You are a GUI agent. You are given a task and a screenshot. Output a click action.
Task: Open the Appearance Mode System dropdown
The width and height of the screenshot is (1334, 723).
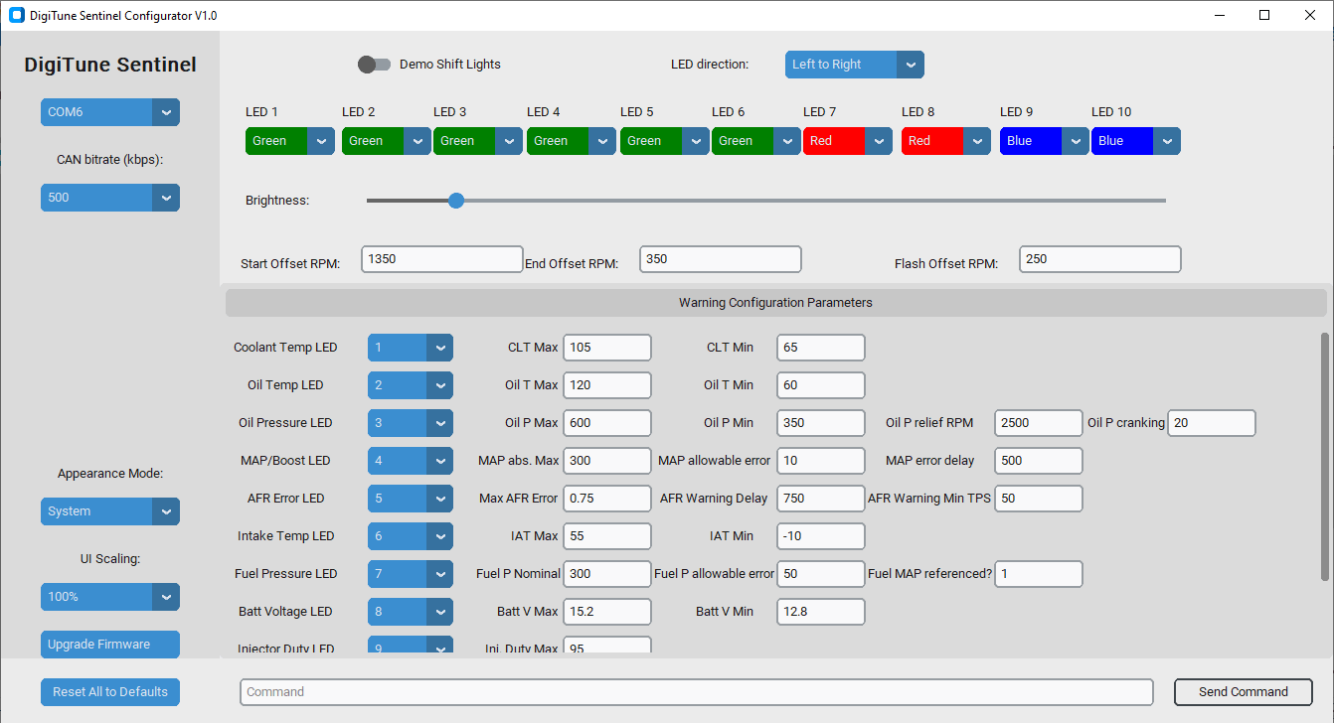[x=110, y=511]
